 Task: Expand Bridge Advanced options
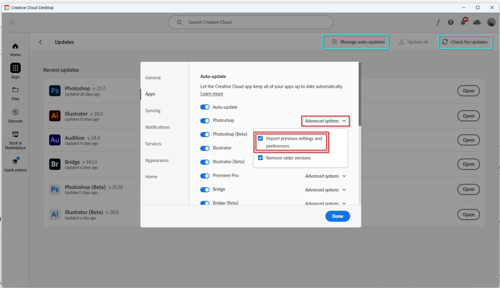(x=325, y=190)
